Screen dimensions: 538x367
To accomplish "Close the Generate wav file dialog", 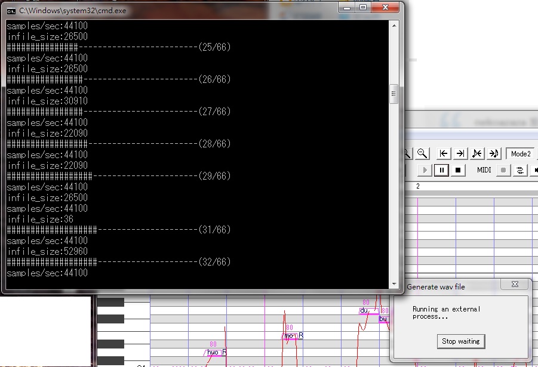I will click(515, 284).
